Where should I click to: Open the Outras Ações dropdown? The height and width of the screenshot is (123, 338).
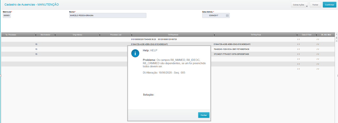point(300,5)
